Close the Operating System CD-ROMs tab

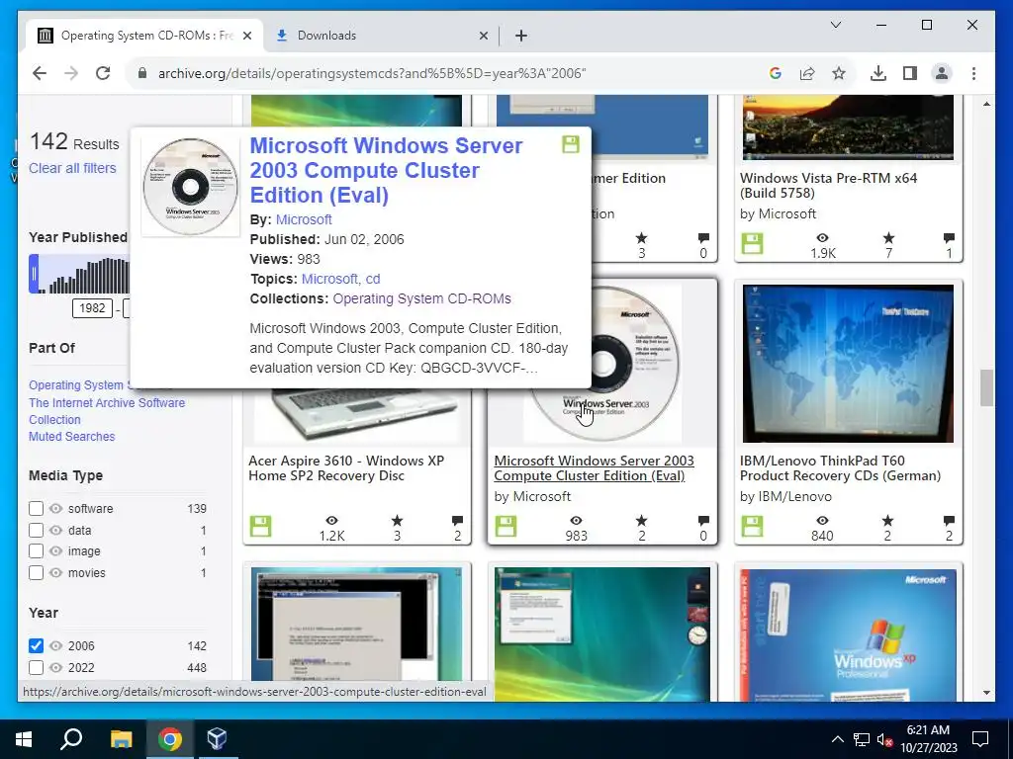pos(246,36)
